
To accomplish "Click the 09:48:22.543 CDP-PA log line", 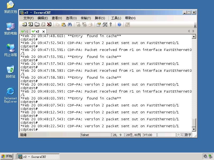I will point(100,126).
